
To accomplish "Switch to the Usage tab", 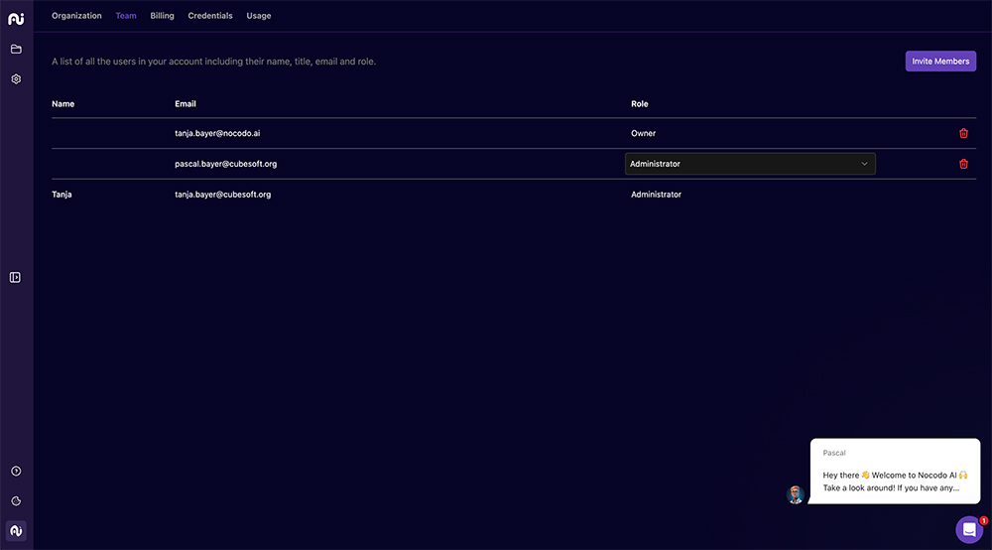I will [x=259, y=16].
